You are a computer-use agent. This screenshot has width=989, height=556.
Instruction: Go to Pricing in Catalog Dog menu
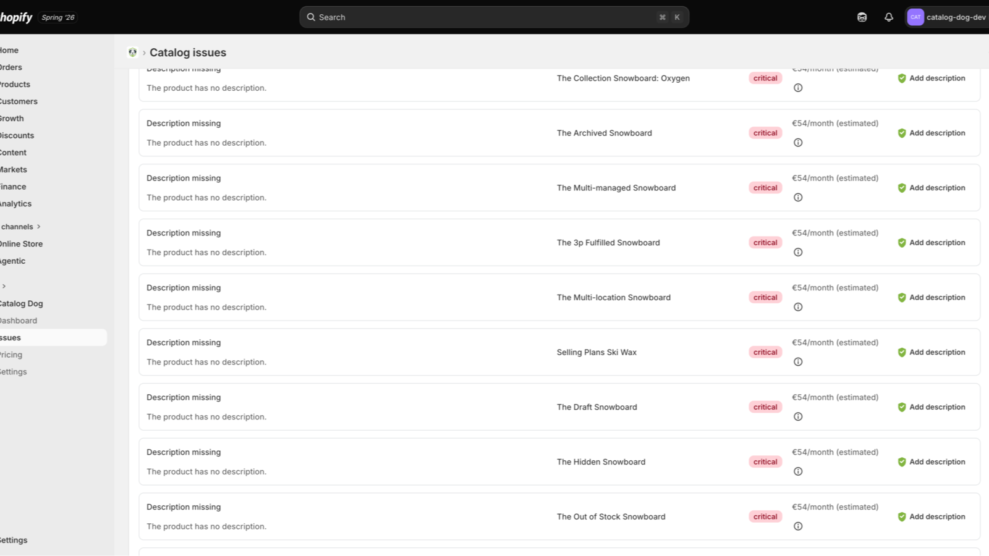(11, 355)
